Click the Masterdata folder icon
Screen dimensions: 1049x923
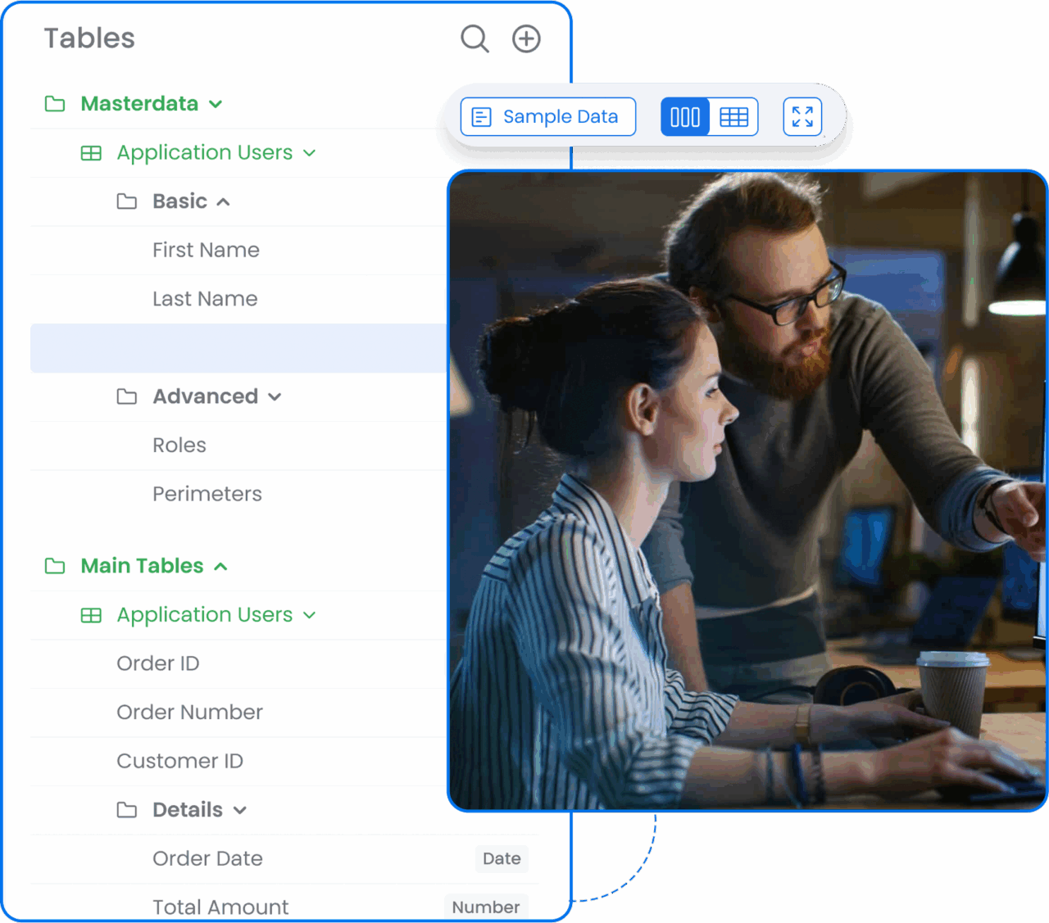[55, 104]
